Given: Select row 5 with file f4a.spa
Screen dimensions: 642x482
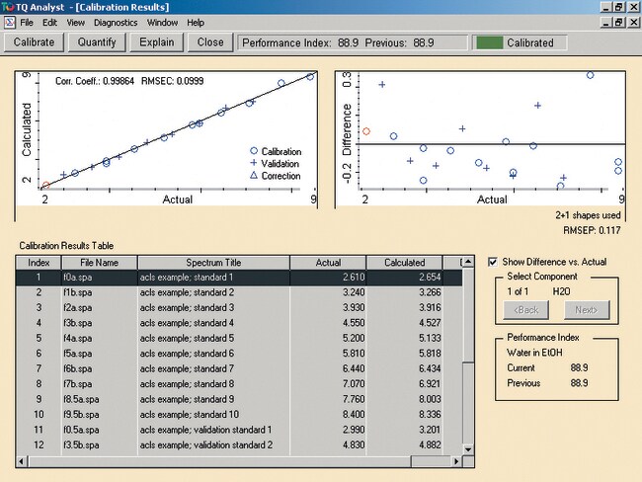Looking at the screenshot, I should [x=237, y=337].
